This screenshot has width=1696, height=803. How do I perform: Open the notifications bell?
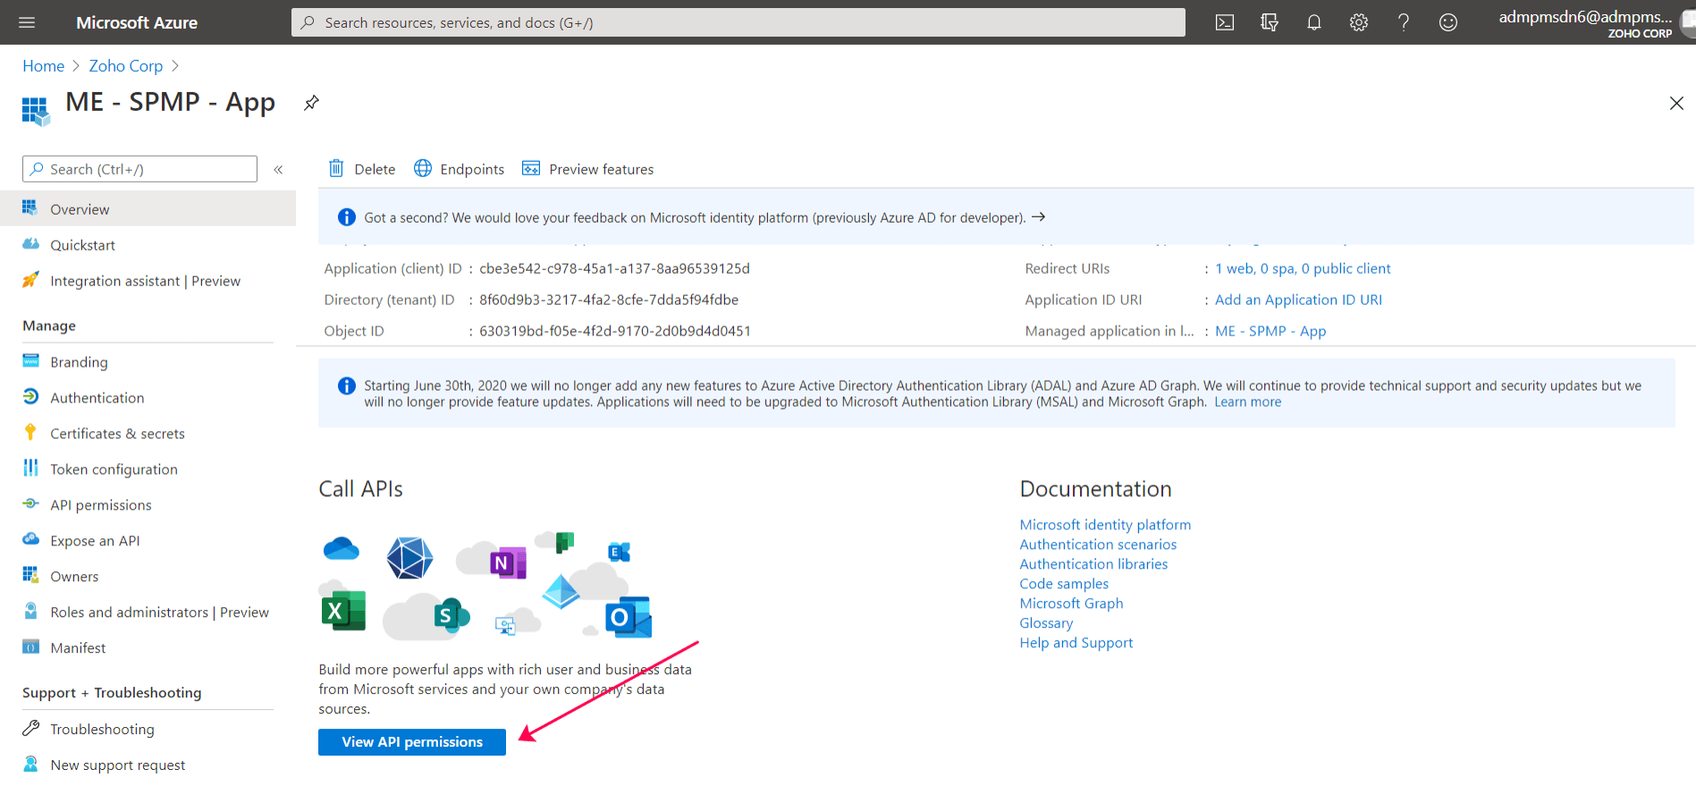click(x=1313, y=22)
